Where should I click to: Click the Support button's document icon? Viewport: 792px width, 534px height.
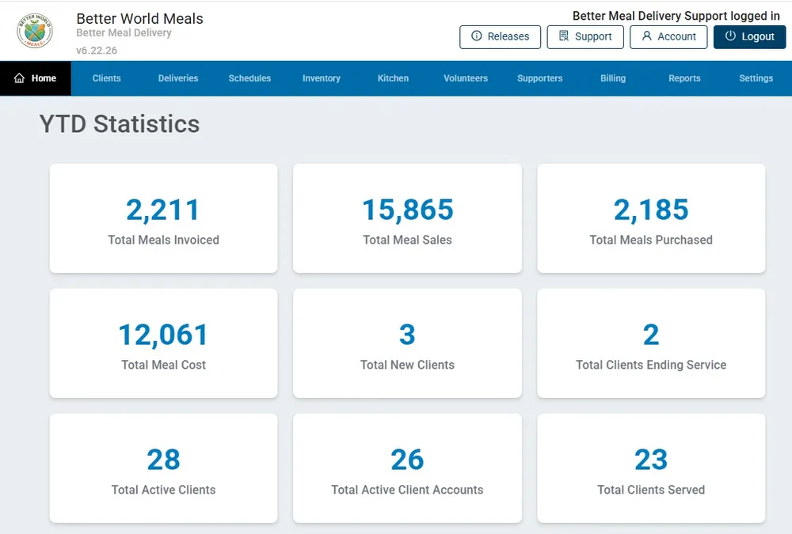tap(564, 36)
